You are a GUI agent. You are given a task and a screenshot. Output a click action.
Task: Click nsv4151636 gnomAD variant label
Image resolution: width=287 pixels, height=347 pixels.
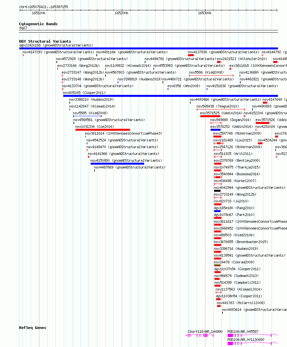(x=242, y=86)
